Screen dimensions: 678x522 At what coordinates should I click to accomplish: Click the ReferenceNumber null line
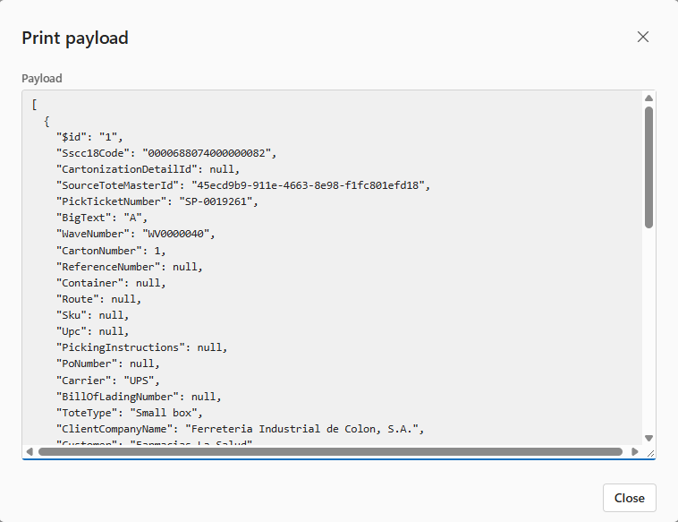click(x=130, y=267)
